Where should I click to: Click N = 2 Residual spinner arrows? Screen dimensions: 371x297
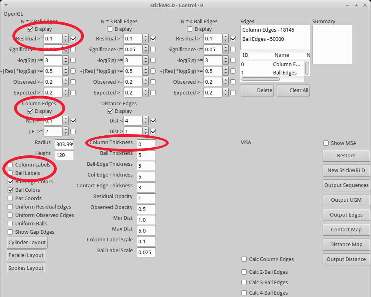[x=66, y=38]
